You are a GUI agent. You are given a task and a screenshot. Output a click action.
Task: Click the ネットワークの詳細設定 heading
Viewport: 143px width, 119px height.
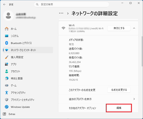(x=95, y=13)
